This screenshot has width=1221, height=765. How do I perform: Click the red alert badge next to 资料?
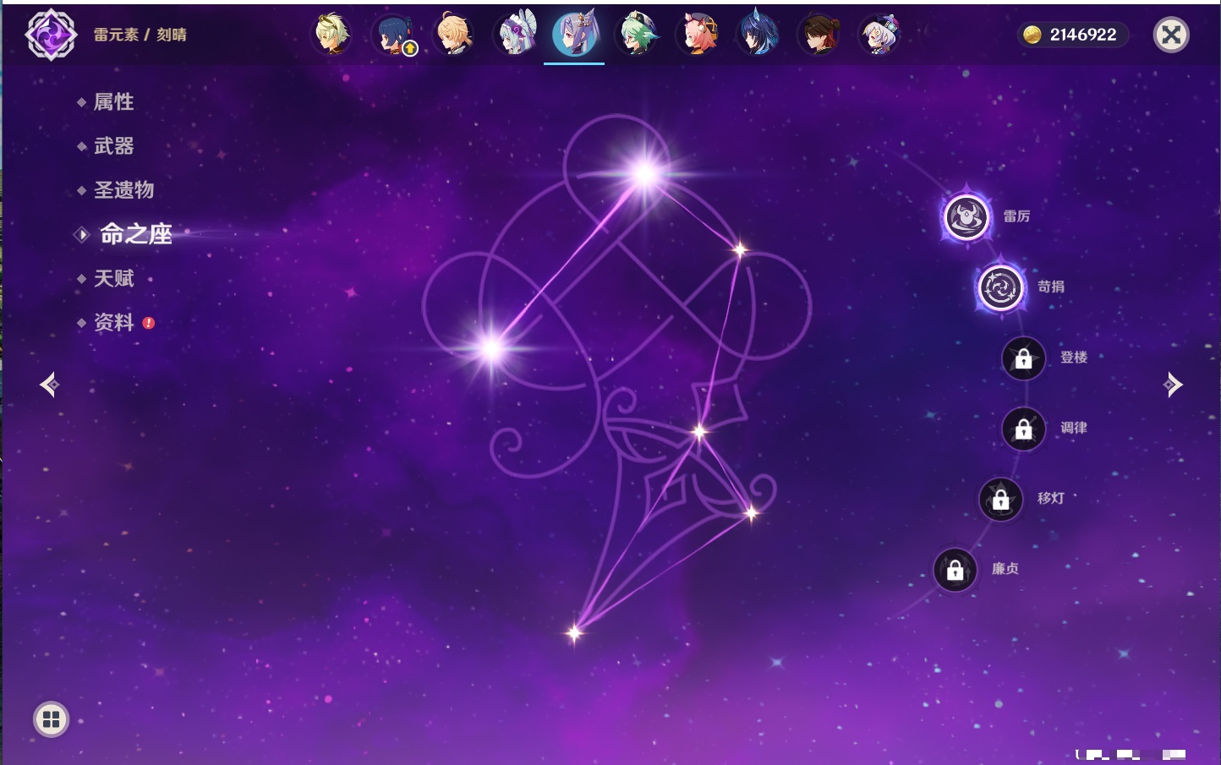[149, 323]
